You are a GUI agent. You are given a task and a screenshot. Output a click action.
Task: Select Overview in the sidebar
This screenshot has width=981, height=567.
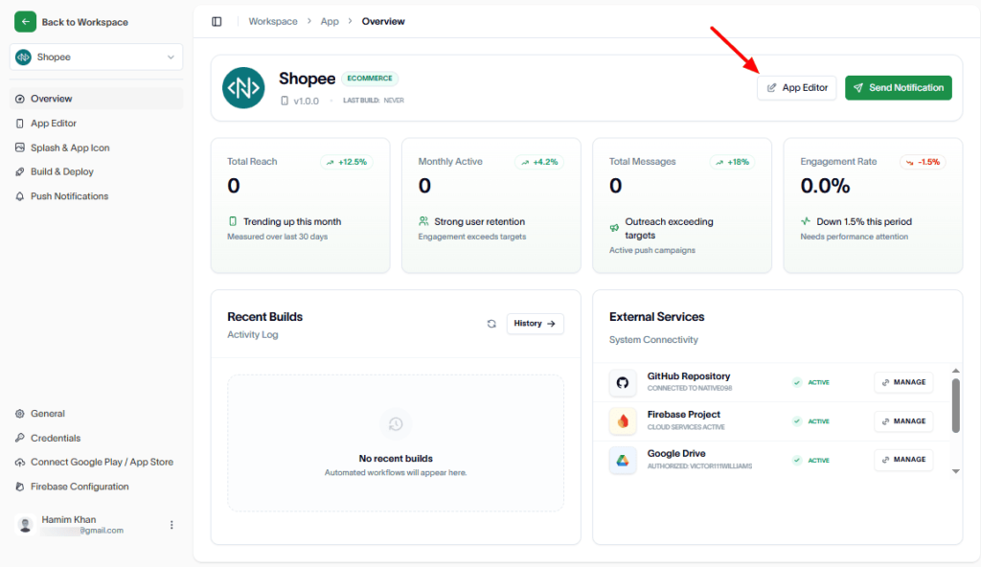97,99
